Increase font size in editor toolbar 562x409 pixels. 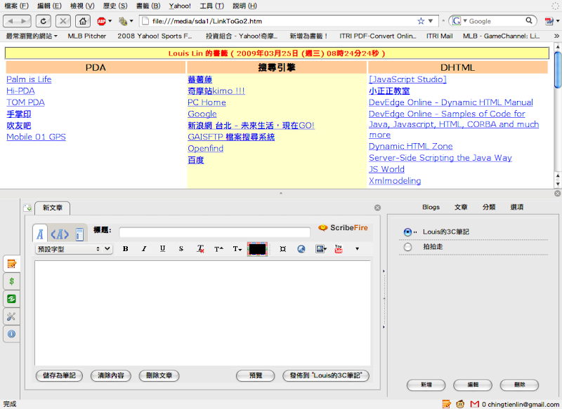pos(218,248)
